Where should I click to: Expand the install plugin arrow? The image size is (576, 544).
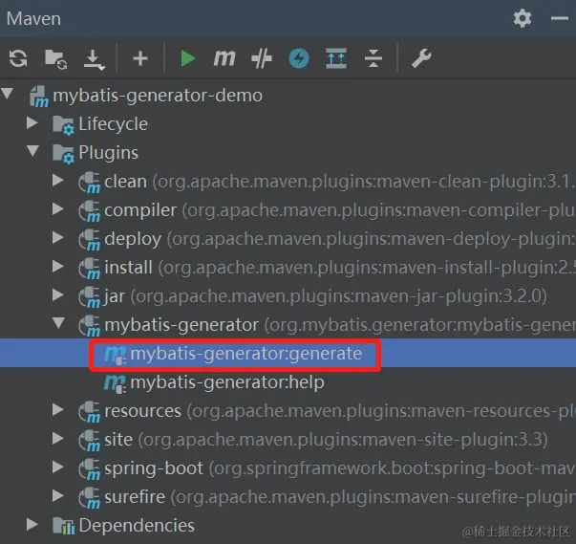point(58,266)
